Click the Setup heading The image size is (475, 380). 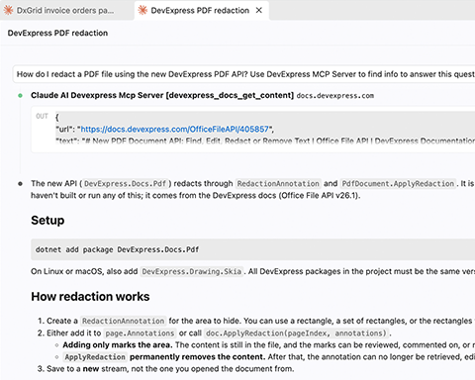(47, 221)
